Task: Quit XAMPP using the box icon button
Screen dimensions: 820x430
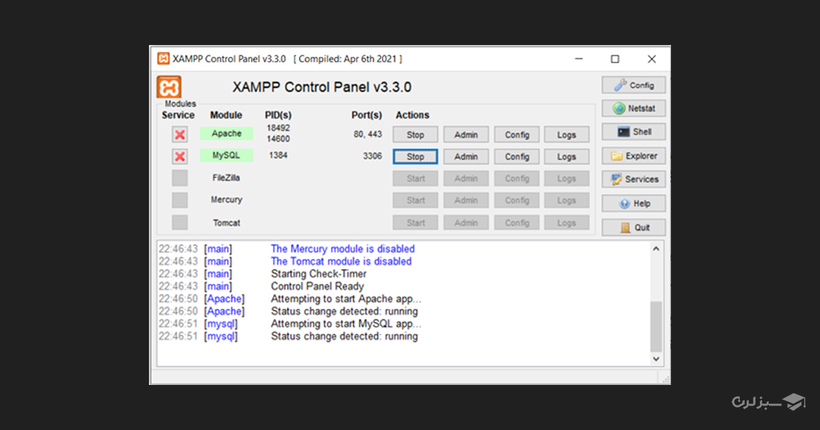Action: (x=633, y=227)
